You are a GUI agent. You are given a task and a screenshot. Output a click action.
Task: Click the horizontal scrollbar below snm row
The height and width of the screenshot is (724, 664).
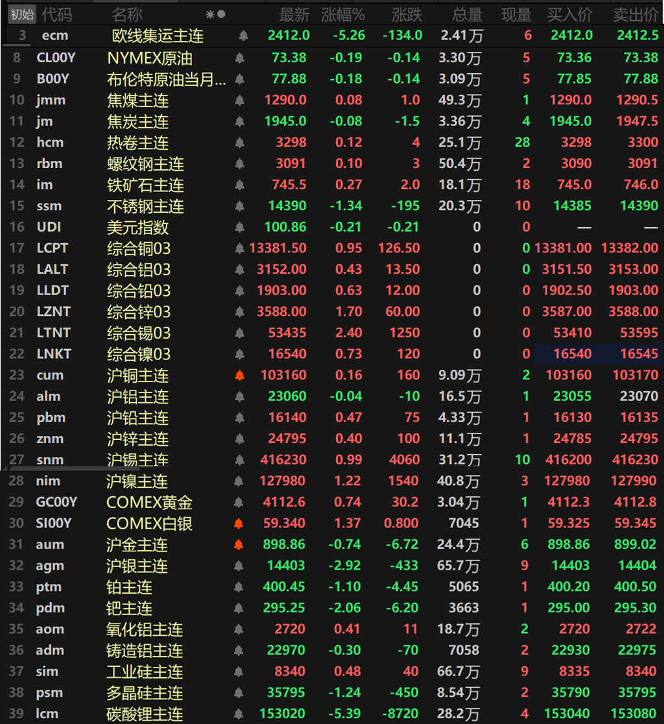65,468
